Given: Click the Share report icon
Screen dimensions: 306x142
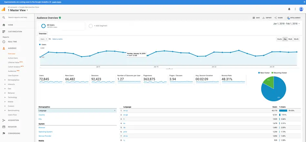Looking at the screenshot, I should (x=276, y=18).
